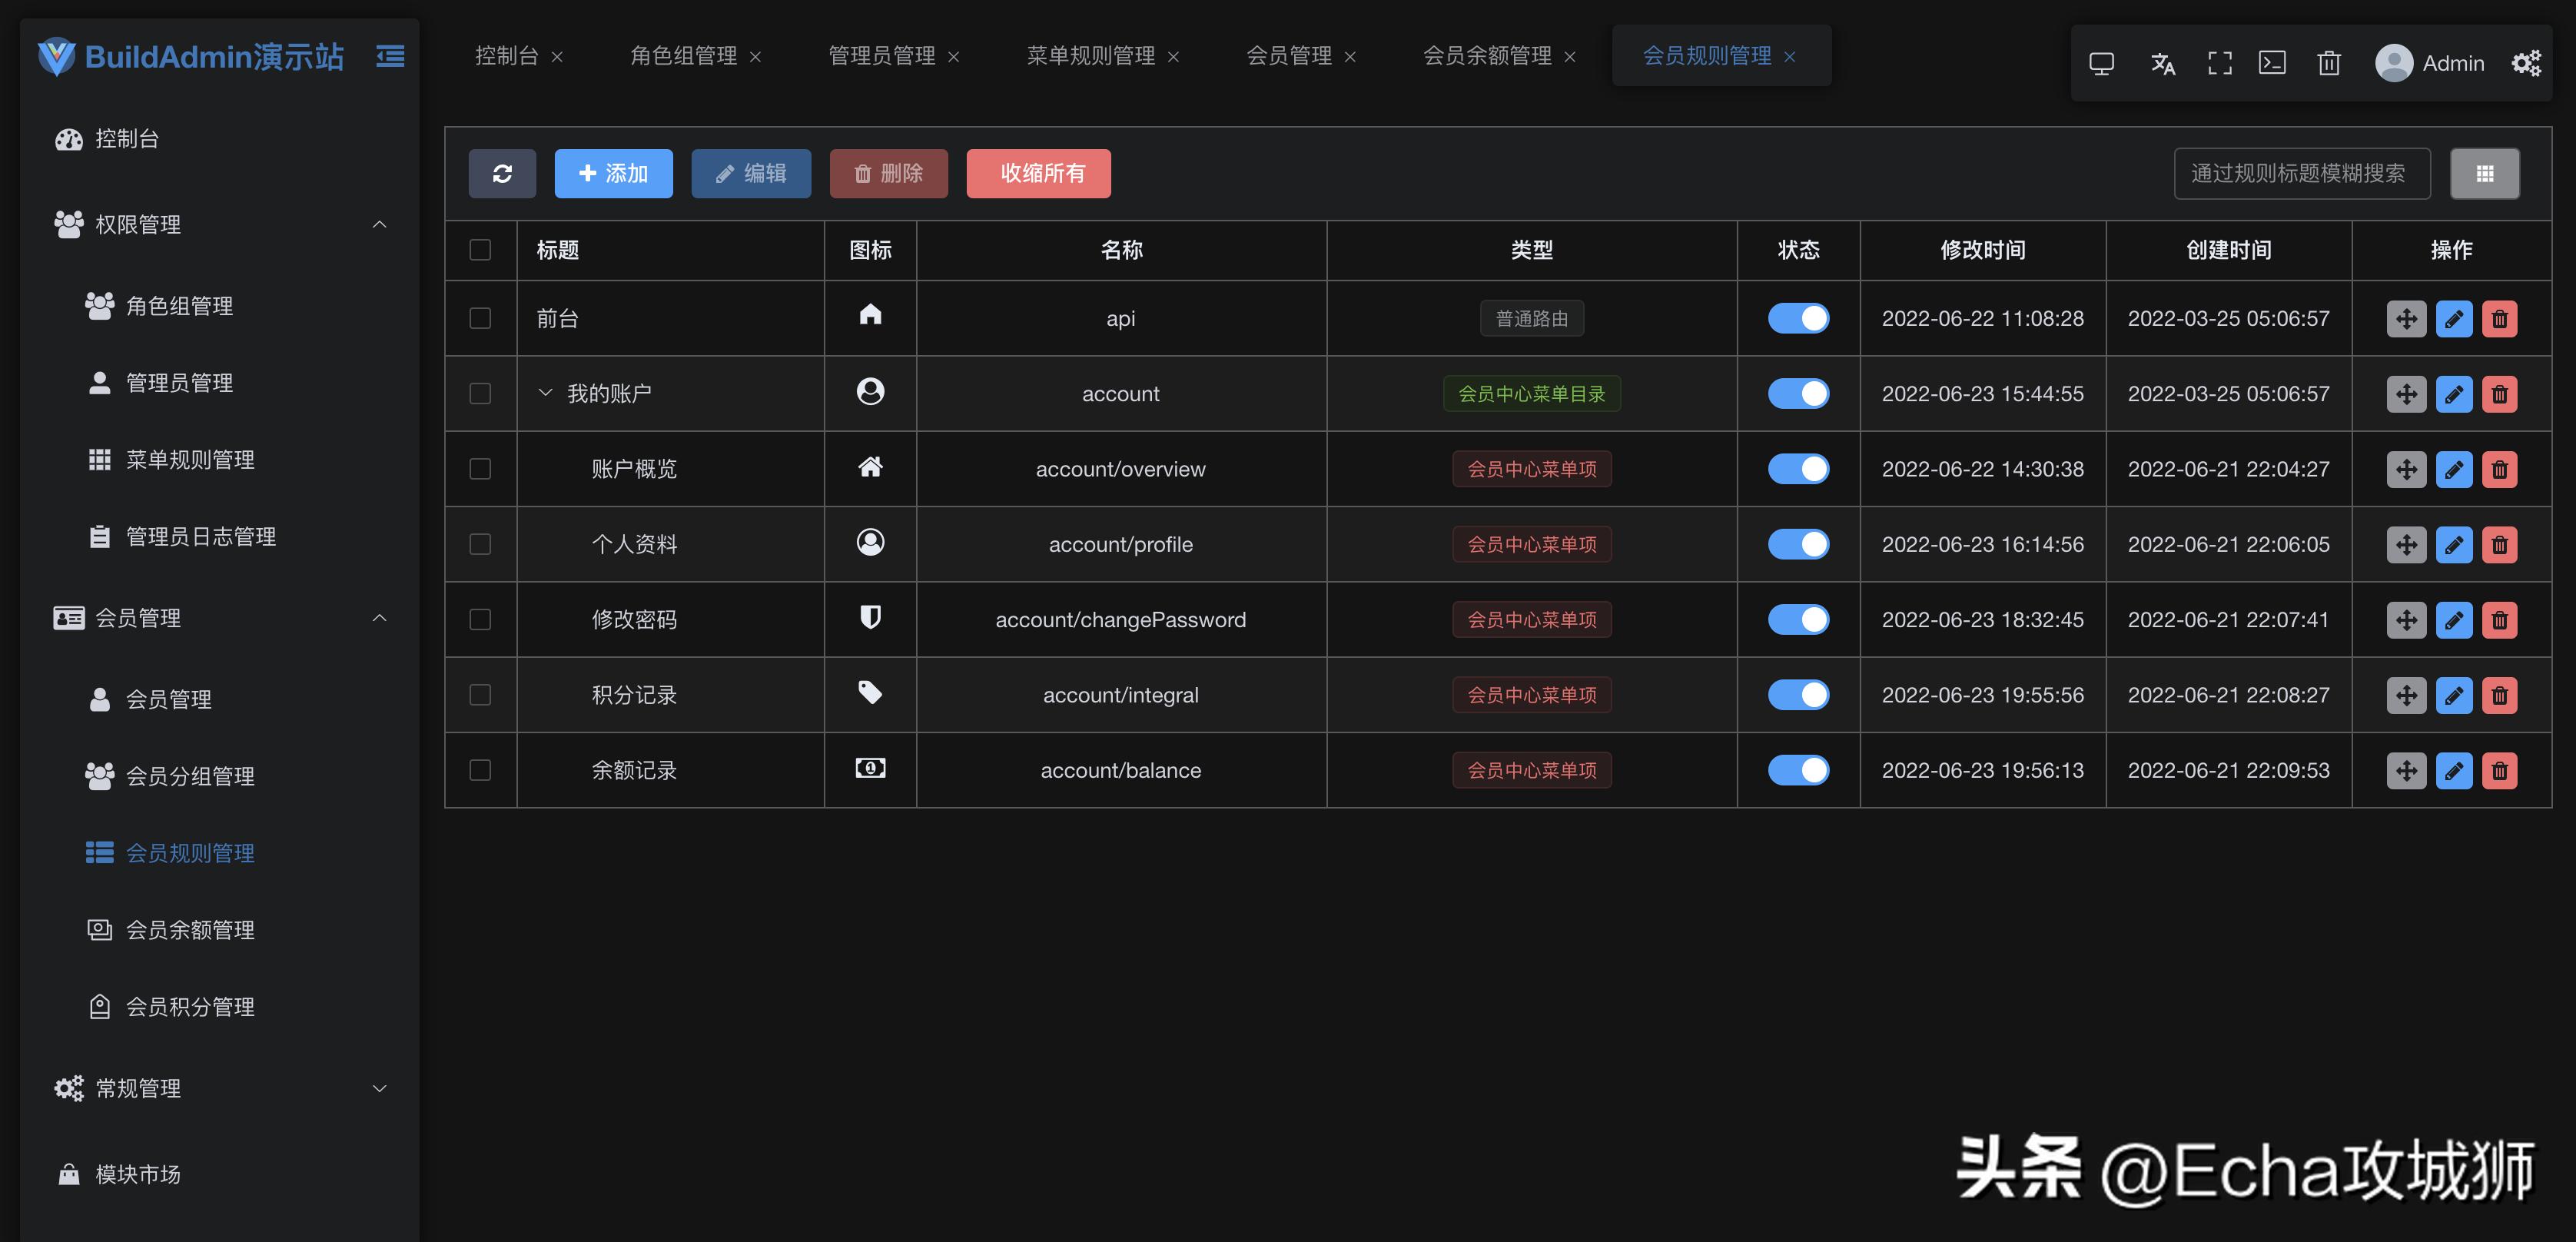Image resolution: width=2576 pixels, height=1242 pixels.
Task: Collapse the 我的账户 tree row
Action: tap(545, 393)
